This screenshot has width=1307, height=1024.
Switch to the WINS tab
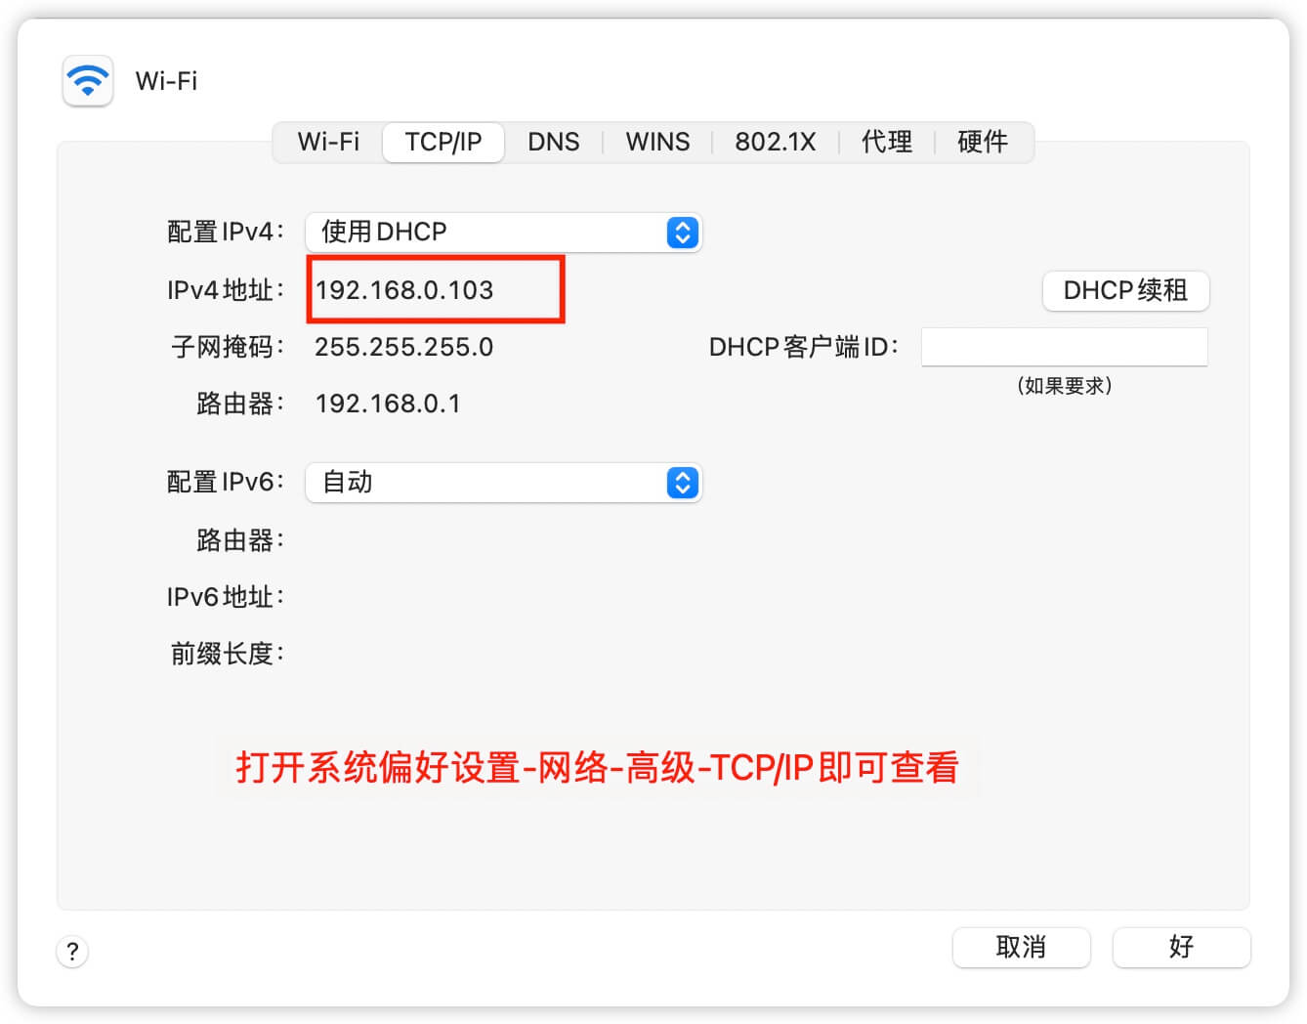[x=657, y=143]
